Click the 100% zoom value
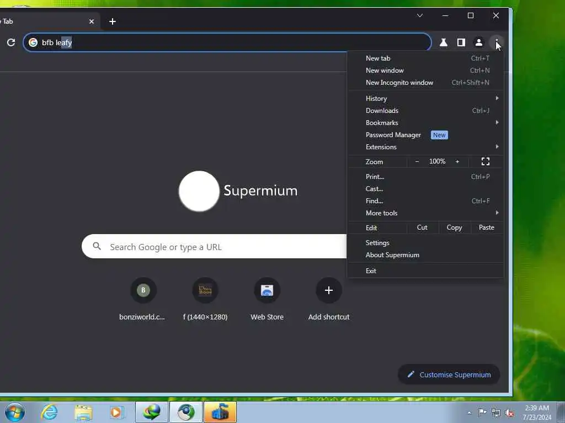The width and height of the screenshot is (565, 423). pos(437,161)
